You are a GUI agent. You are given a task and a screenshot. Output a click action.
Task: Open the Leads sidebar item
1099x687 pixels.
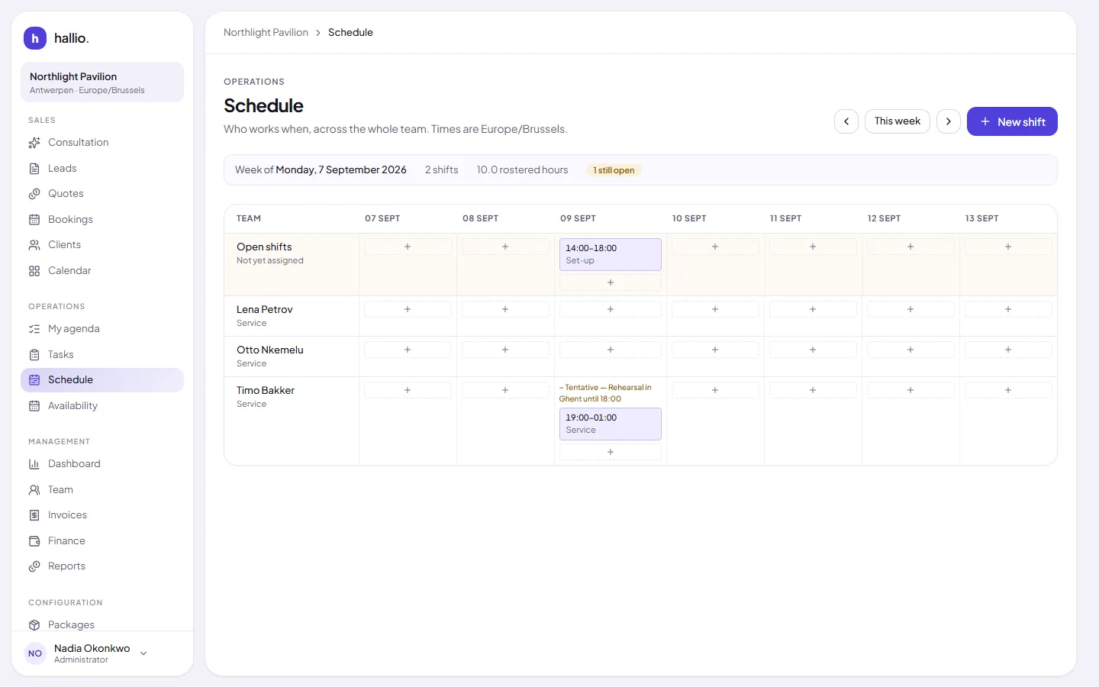(102, 169)
